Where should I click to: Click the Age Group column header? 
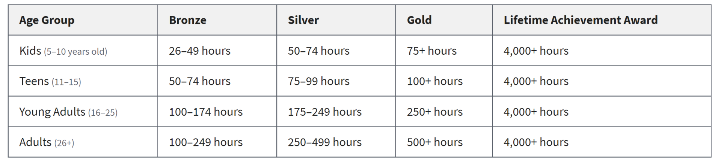pyautogui.click(x=83, y=20)
